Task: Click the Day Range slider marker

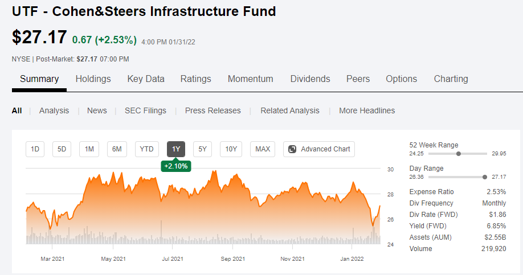Action: click(485, 177)
